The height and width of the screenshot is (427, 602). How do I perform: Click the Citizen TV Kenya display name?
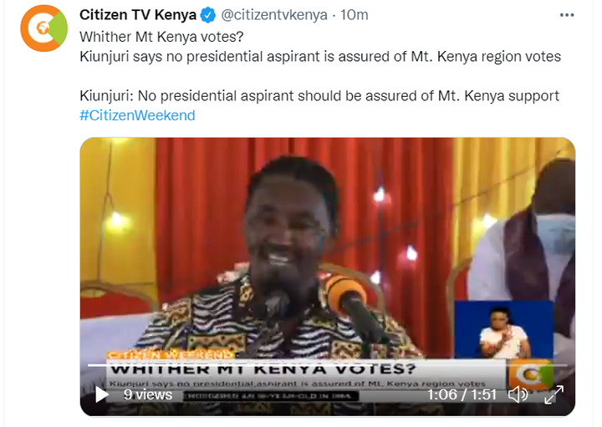click(x=138, y=15)
